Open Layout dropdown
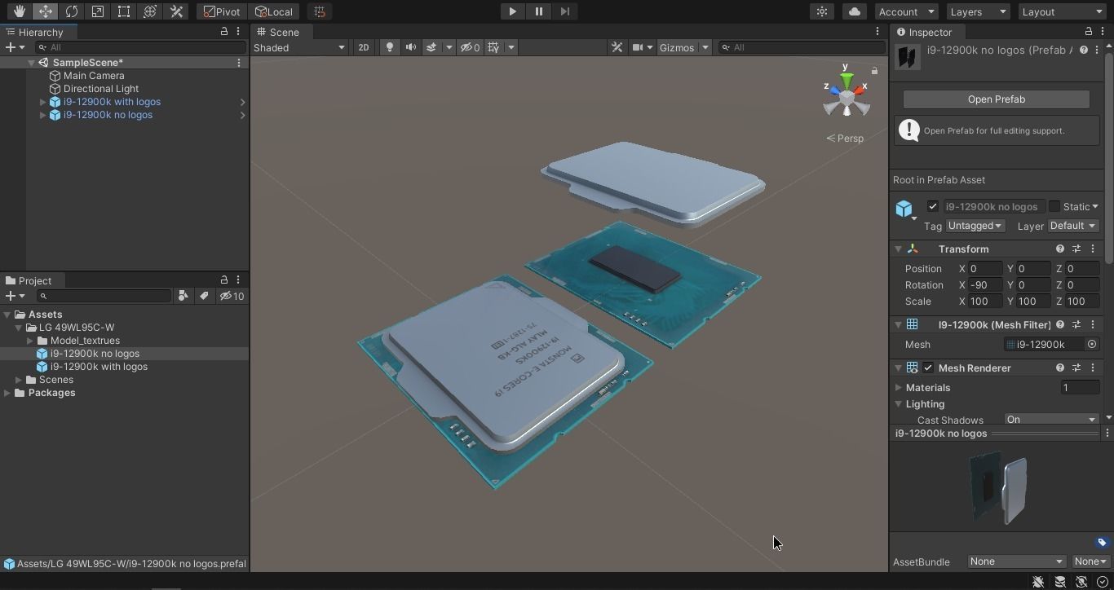 point(1062,11)
